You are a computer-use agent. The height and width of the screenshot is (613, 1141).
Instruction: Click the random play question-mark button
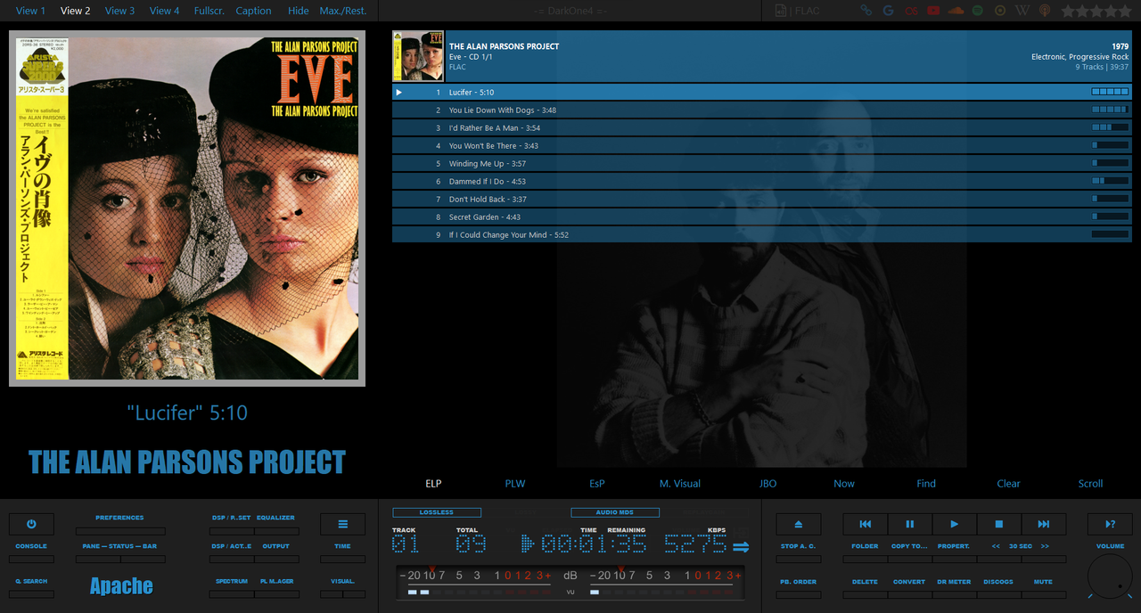coord(1110,524)
